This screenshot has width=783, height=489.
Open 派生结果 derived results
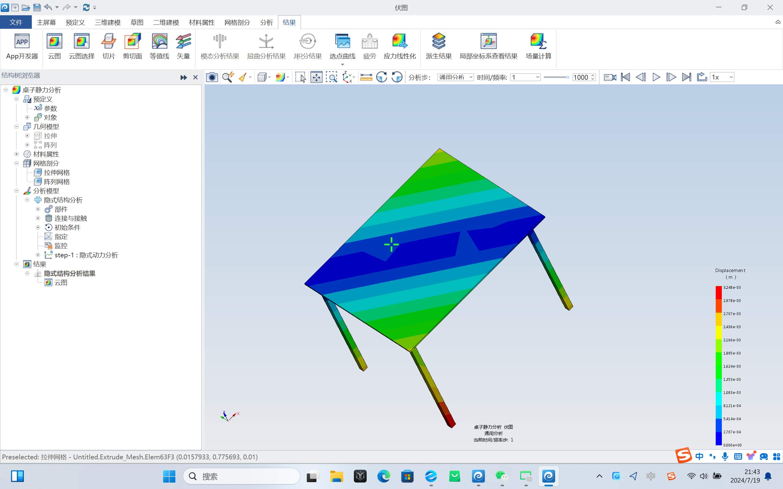(438, 46)
